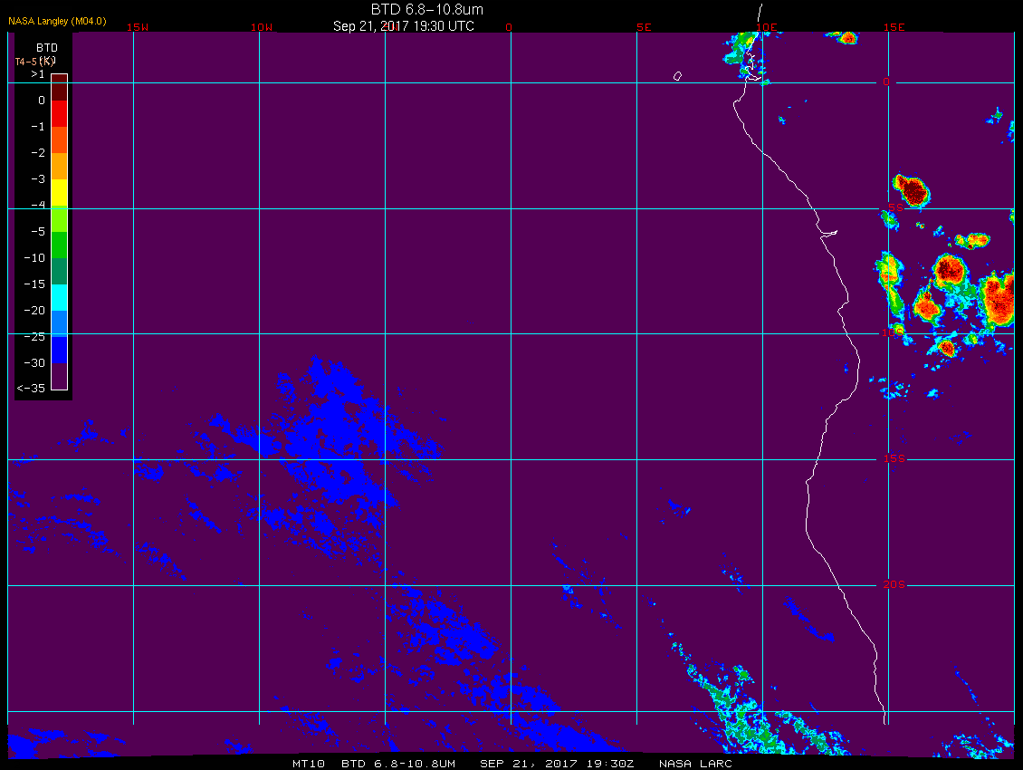Select the bright red legend swatch
The width and height of the screenshot is (1023, 770).
60,113
